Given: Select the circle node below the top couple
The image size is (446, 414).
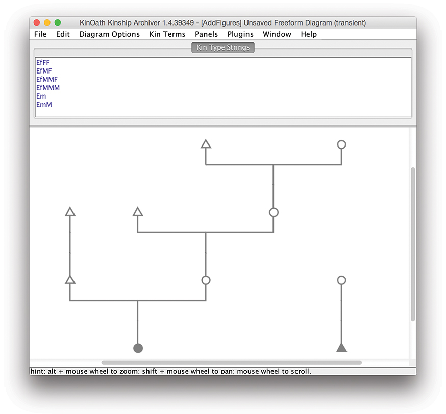Looking at the screenshot, I should (x=274, y=212).
